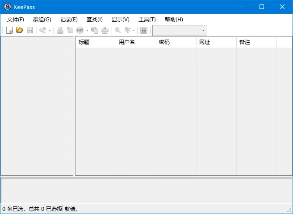Maximize the KeePass window

262,7
